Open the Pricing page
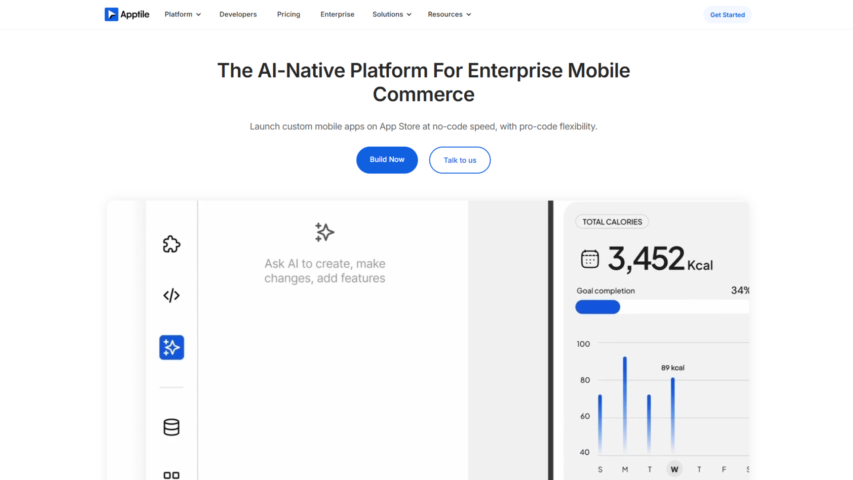Image resolution: width=853 pixels, height=480 pixels. click(289, 14)
